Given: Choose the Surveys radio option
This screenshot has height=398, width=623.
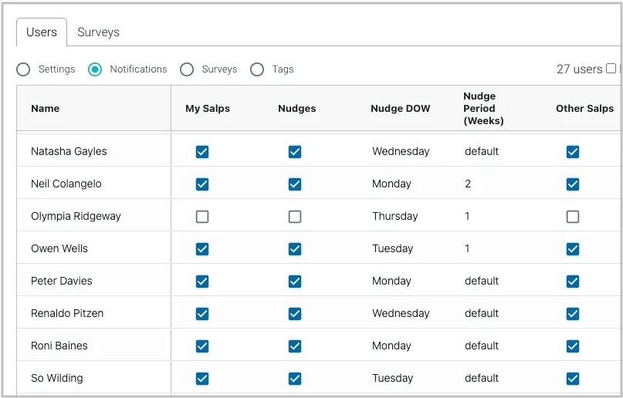Looking at the screenshot, I should 187,69.
